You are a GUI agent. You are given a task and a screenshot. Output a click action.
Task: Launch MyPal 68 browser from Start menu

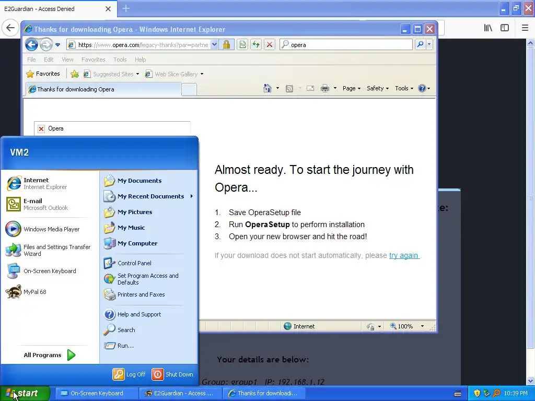(x=50, y=292)
